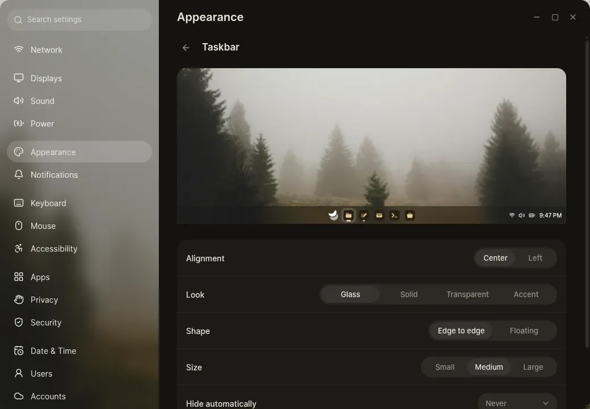Click the store bag icon in taskbar preview

click(410, 215)
